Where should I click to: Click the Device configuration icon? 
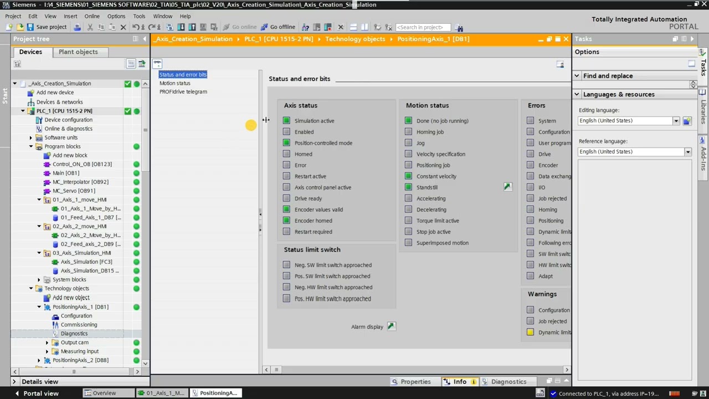(x=39, y=120)
